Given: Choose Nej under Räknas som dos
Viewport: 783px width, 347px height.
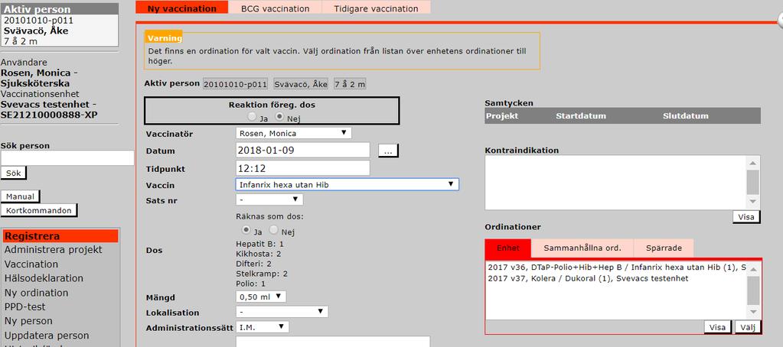Looking at the screenshot, I should click(274, 230).
